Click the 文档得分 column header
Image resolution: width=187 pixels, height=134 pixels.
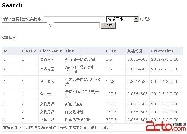click(x=135, y=51)
